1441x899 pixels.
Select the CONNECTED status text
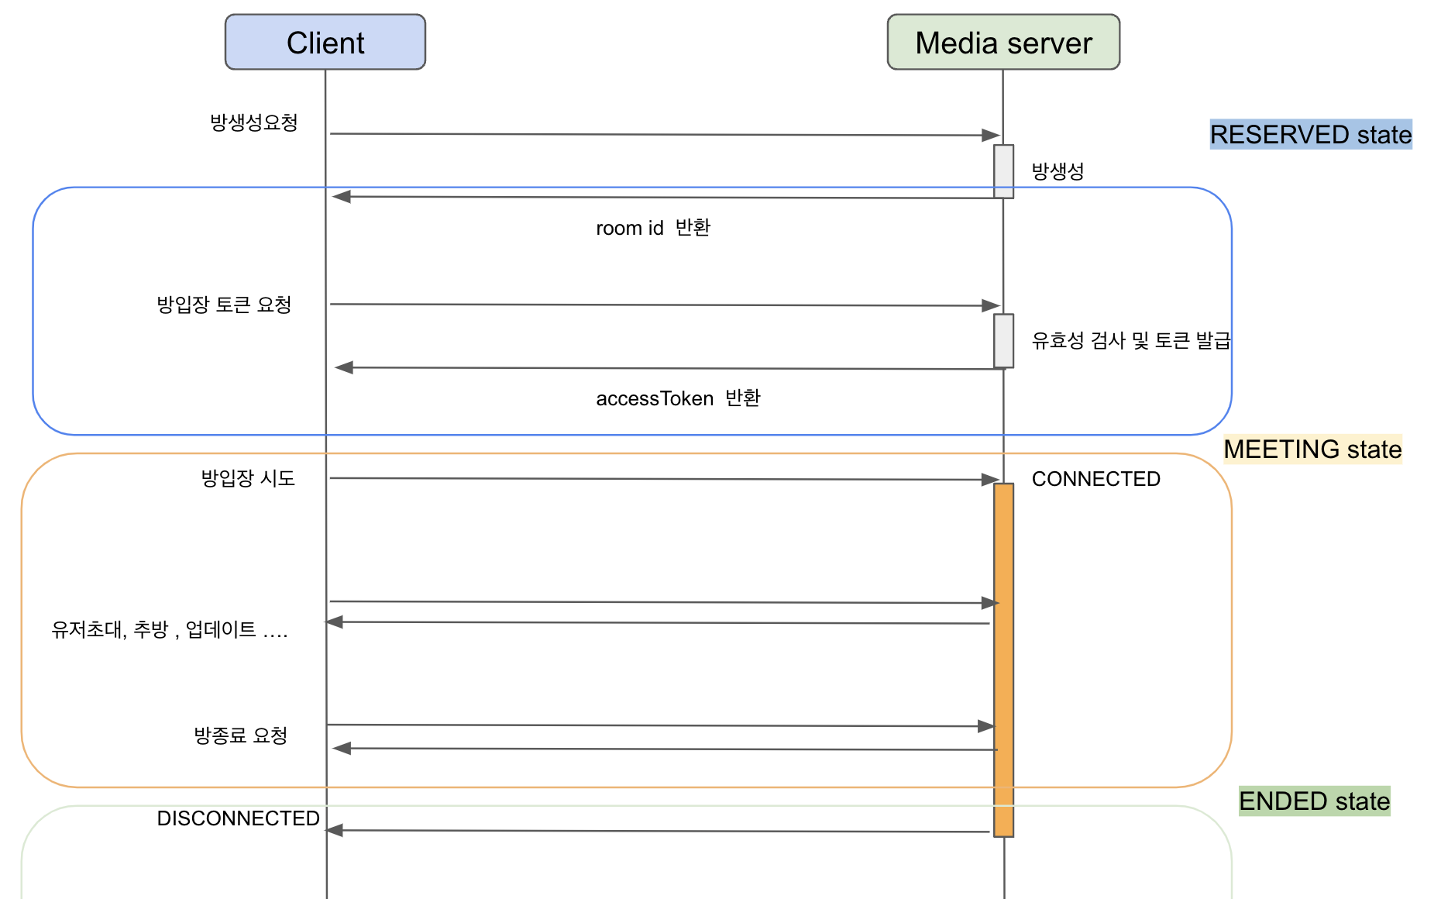(1095, 479)
